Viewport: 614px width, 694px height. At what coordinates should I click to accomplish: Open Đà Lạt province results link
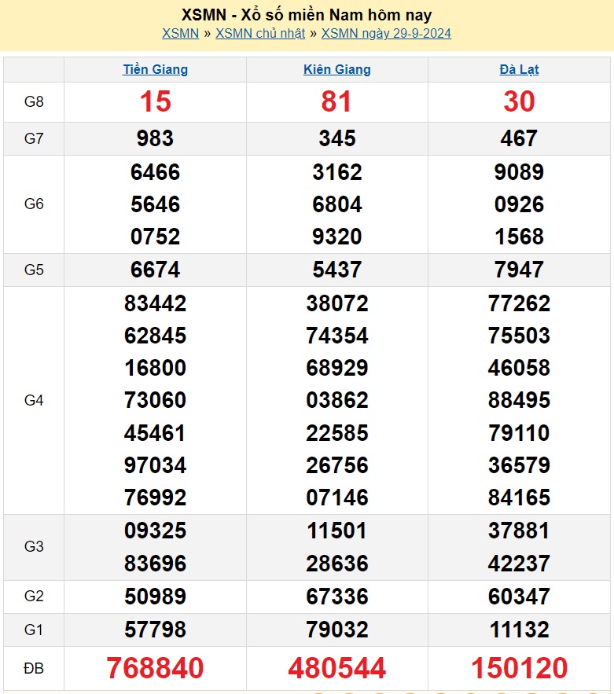tap(519, 69)
